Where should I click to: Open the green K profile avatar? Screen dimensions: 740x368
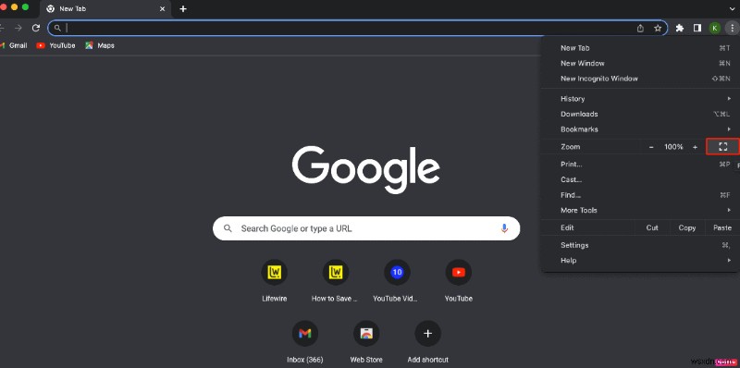[x=715, y=29]
